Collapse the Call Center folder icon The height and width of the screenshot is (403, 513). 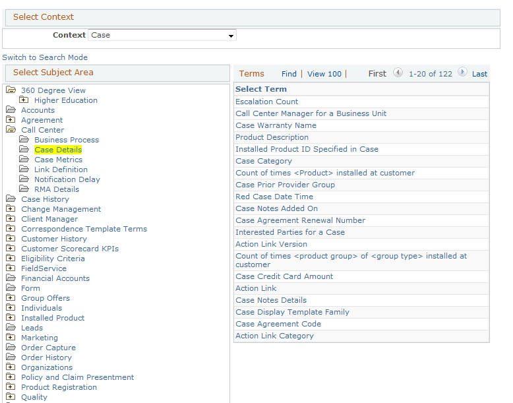[x=11, y=129]
